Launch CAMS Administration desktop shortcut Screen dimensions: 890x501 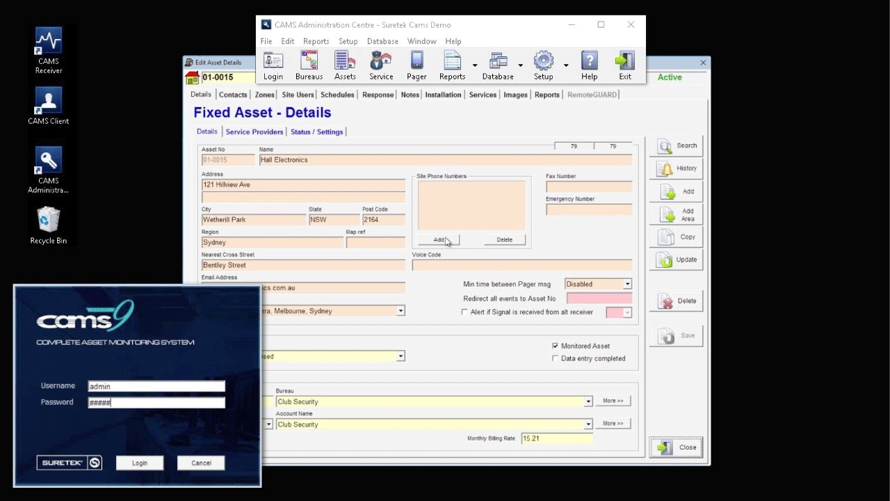[49, 170]
